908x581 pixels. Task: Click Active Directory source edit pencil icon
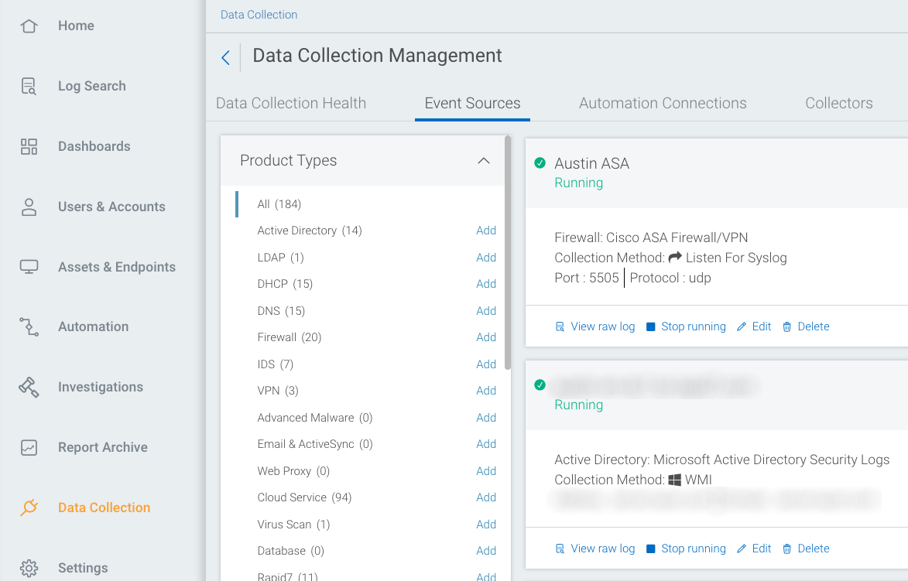(x=742, y=549)
